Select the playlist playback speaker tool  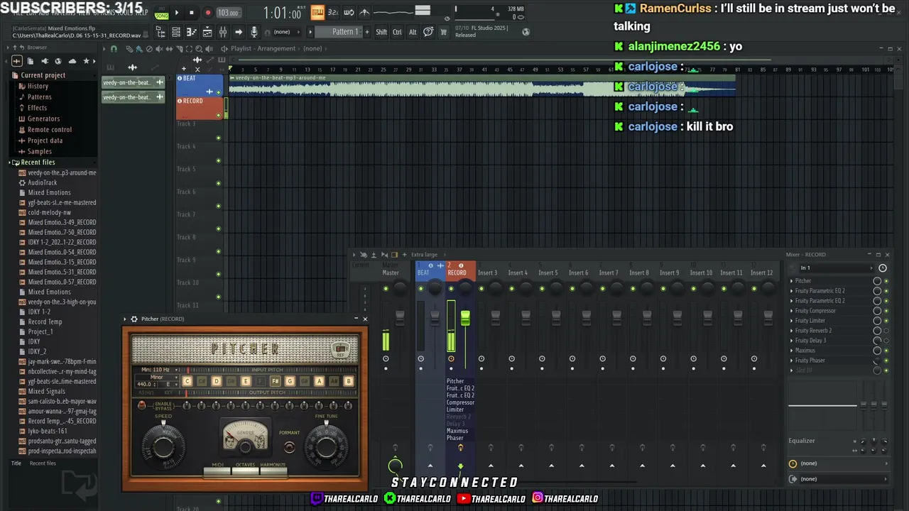pos(209,48)
